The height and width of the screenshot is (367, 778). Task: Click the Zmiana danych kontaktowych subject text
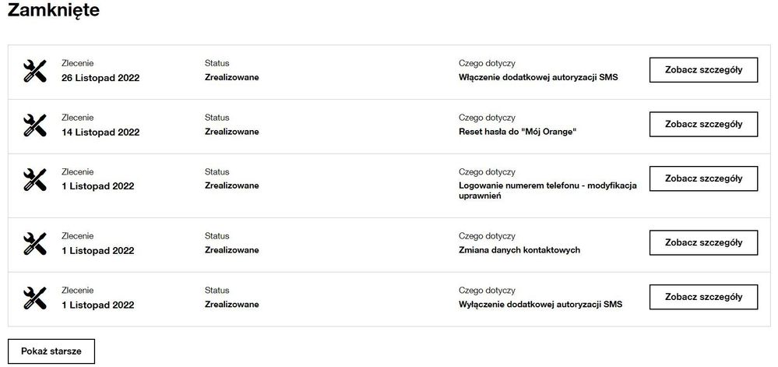(519, 250)
